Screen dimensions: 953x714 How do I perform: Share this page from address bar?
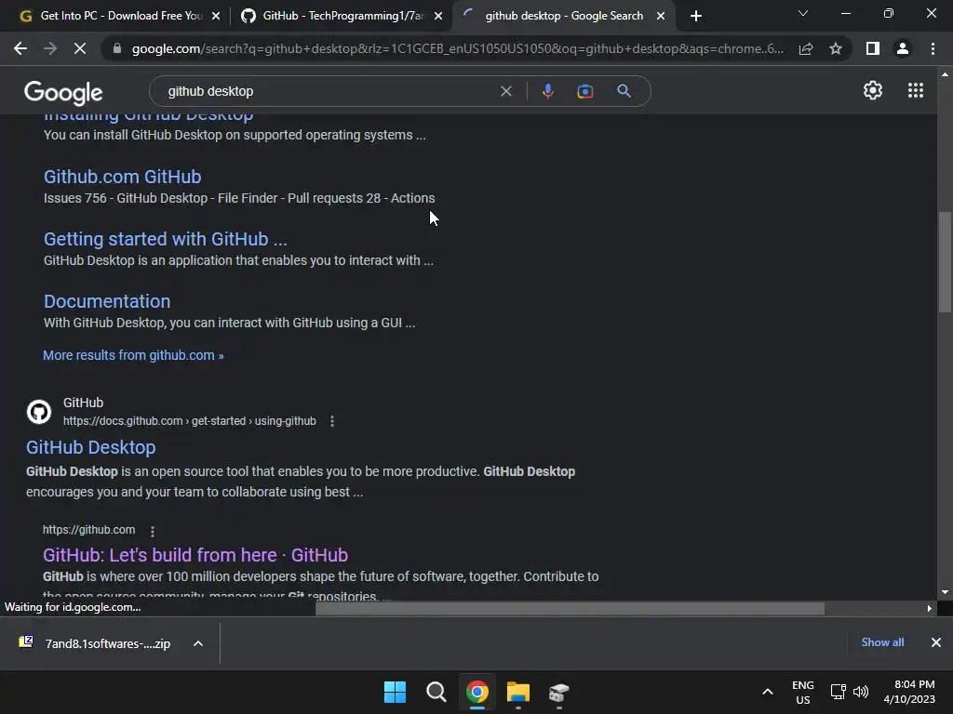pyautogui.click(x=806, y=48)
